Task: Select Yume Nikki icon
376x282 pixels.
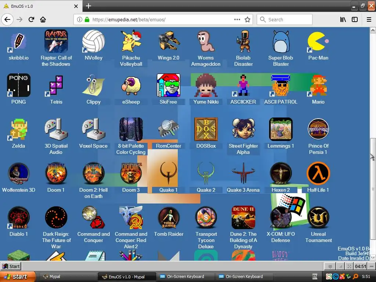Action: coord(206,85)
